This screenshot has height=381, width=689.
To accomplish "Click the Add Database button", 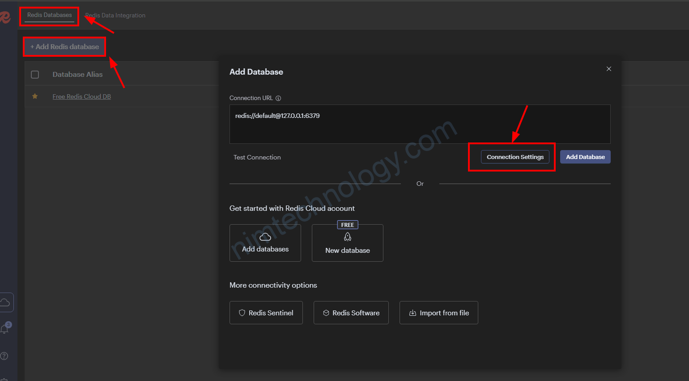I will tap(585, 157).
